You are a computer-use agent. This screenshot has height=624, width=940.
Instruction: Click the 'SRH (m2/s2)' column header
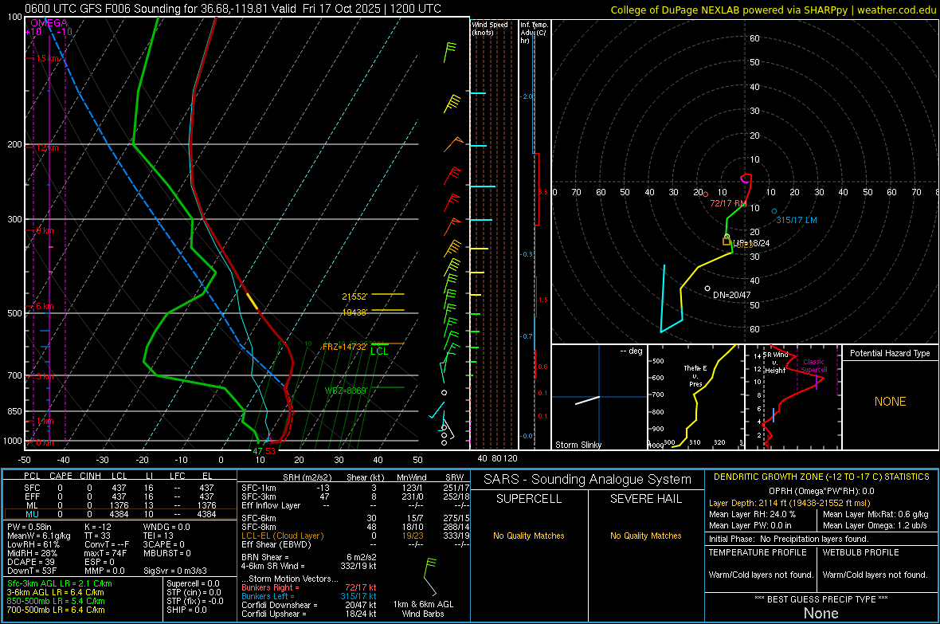(x=307, y=477)
